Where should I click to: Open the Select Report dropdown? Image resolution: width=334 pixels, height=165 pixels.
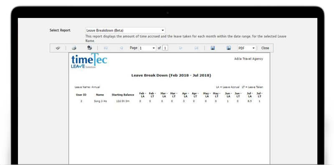tap(125, 30)
